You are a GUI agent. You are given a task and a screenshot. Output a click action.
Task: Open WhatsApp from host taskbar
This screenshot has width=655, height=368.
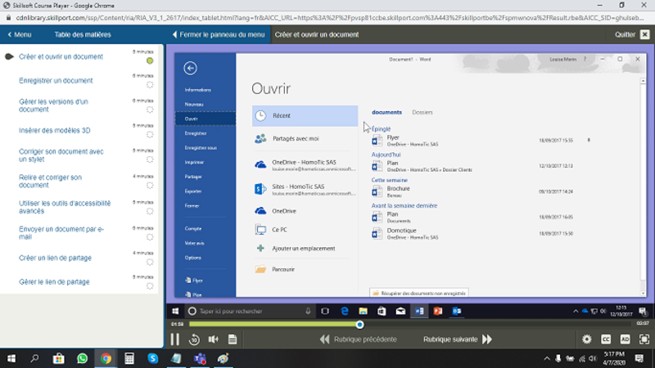click(83, 358)
